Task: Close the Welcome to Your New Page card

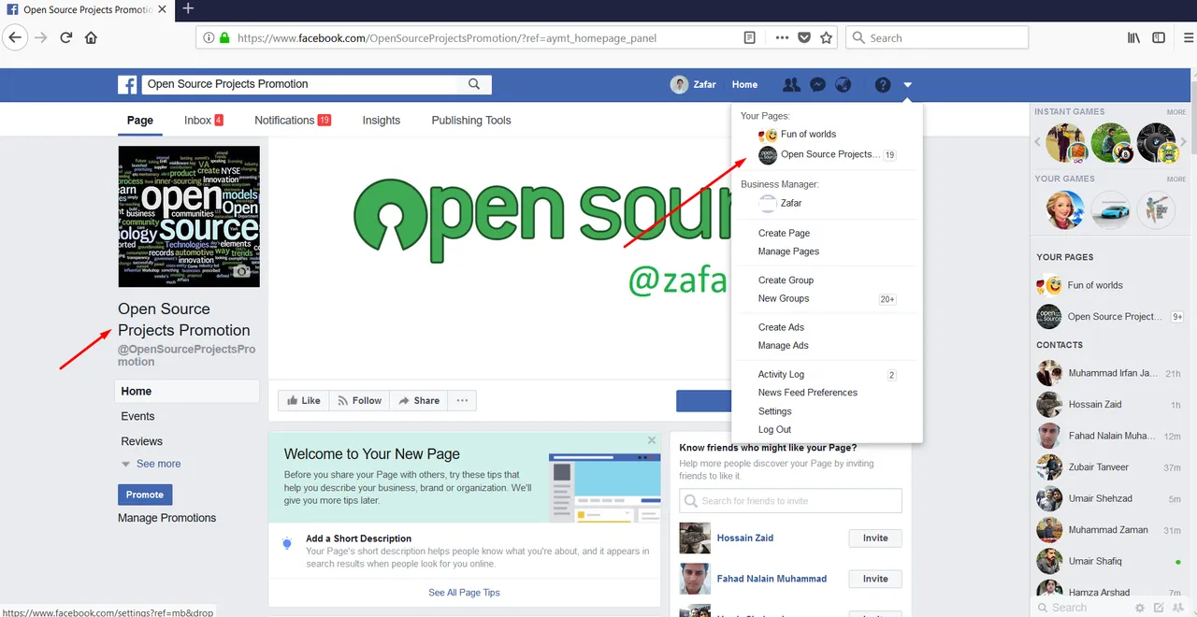Action: pyautogui.click(x=652, y=440)
